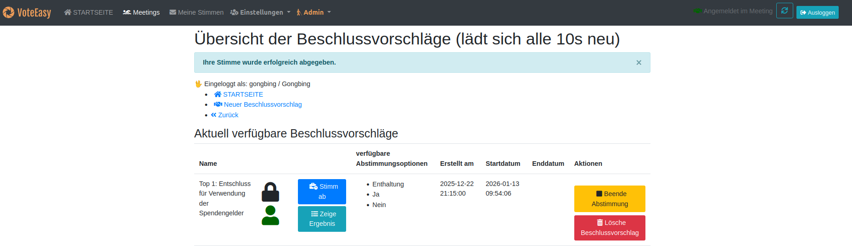Open Meine Stimmen in the navbar
The height and width of the screenshot is (246, 852).
pos(196,12)
